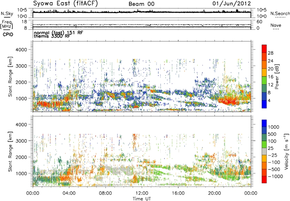Image resolution: width=290 pixels, height=201 pixels.
Task: Click the '2000' range tick of power panel
Action: pos(21,82)
